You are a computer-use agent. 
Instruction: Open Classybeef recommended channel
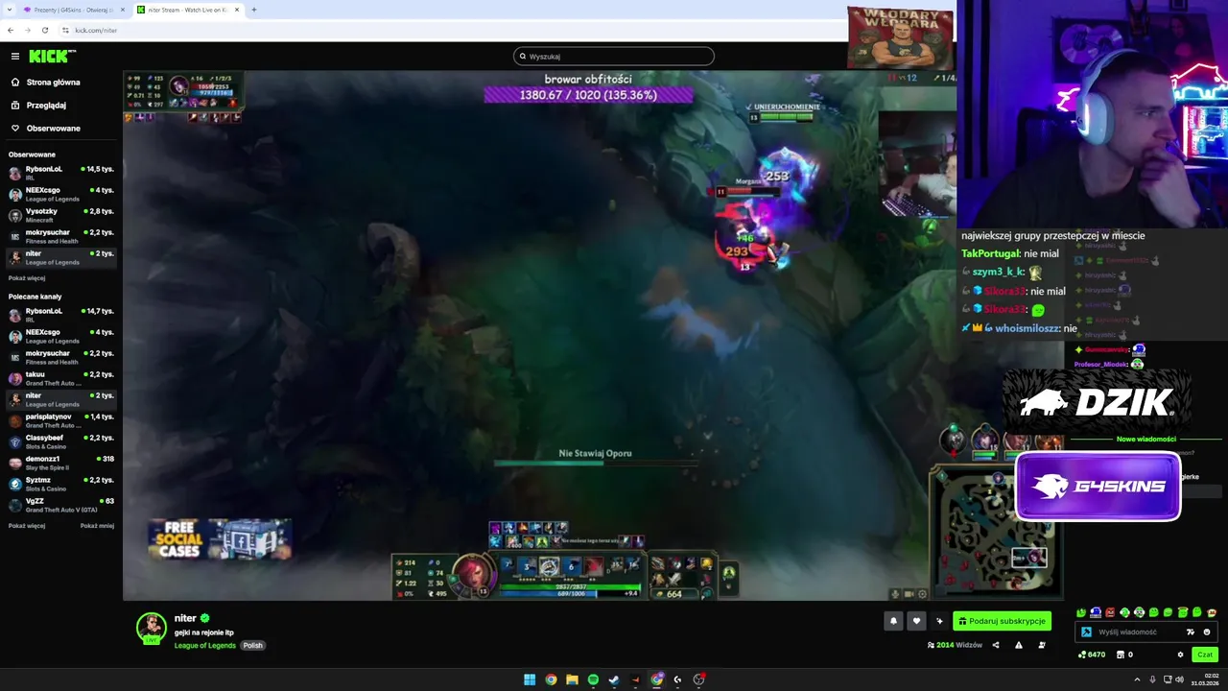pyautogui.click(x=61, y=441)
